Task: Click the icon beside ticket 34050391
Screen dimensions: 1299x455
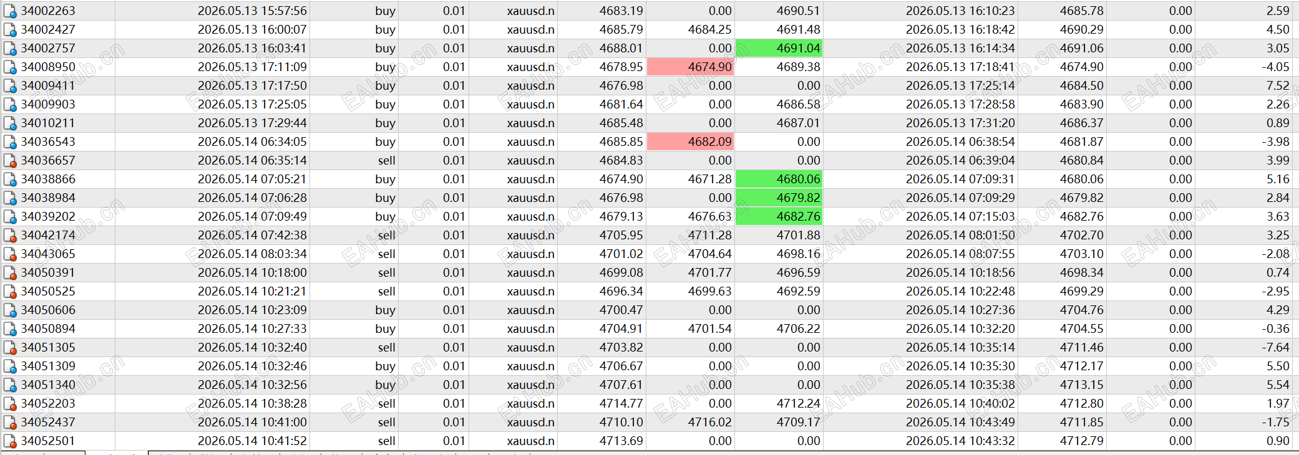Action: tap(10, 273)
